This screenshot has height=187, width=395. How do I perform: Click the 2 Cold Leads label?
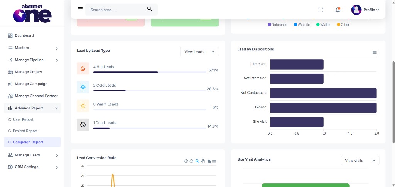point(105,86)
